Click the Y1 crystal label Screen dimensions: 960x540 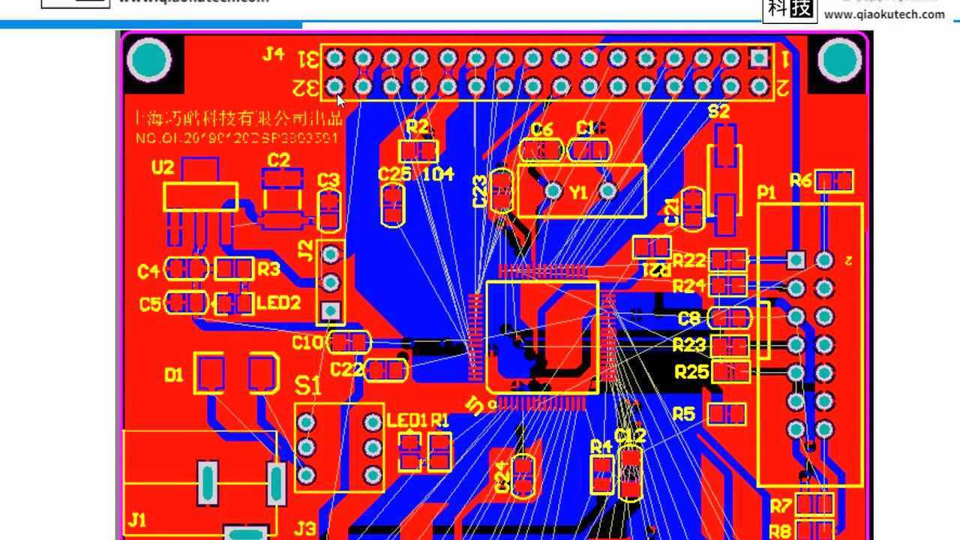tap(578, 193)
